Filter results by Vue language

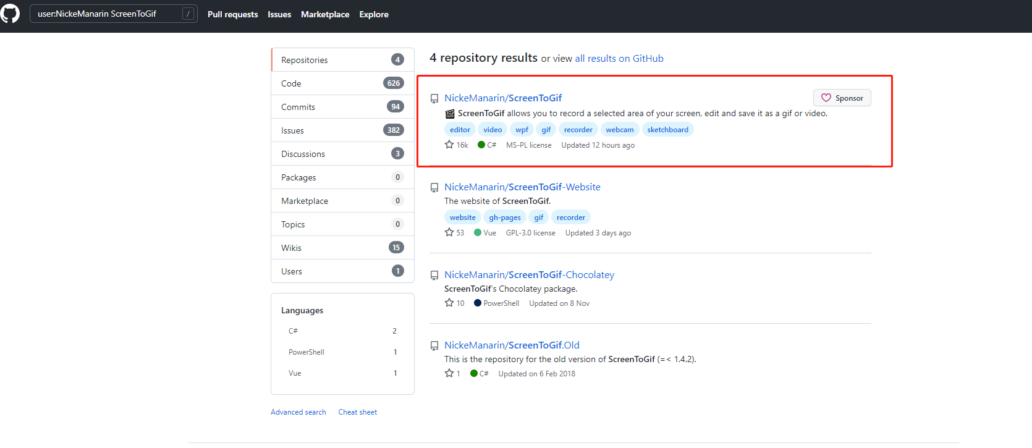(342, 373)
